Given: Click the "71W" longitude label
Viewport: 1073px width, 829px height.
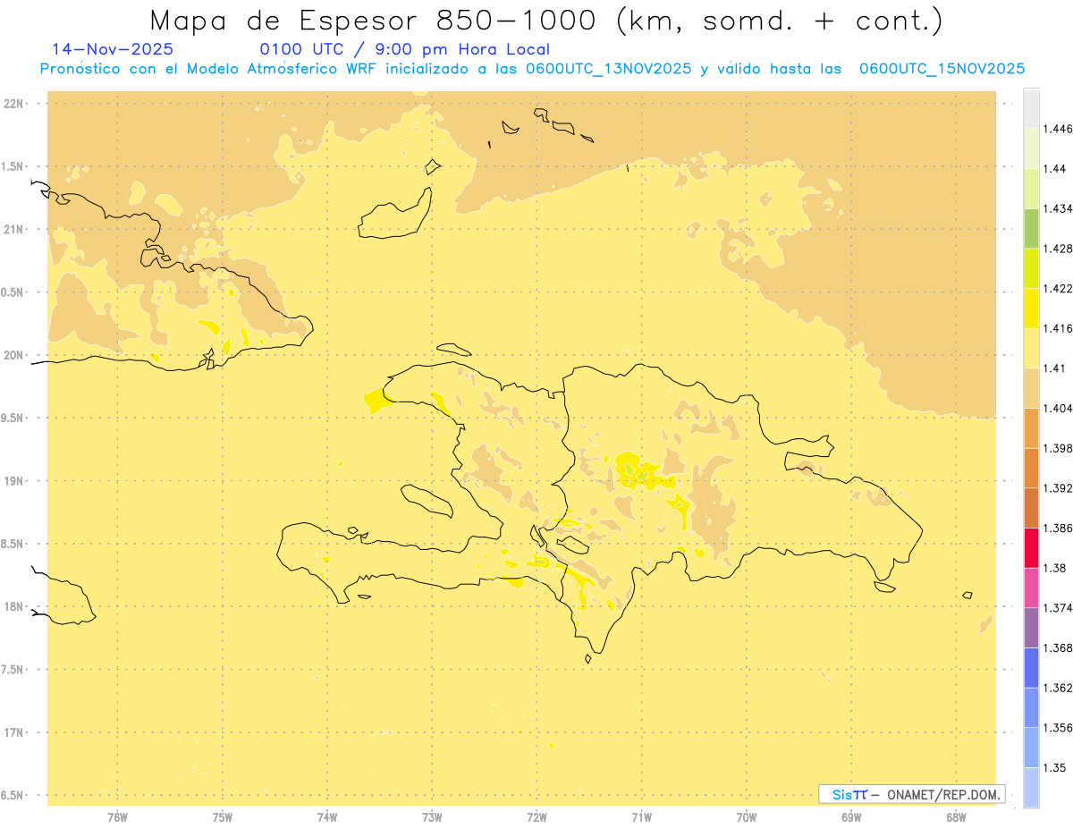Looking at the screenshot, I should (x=641, y=816).
